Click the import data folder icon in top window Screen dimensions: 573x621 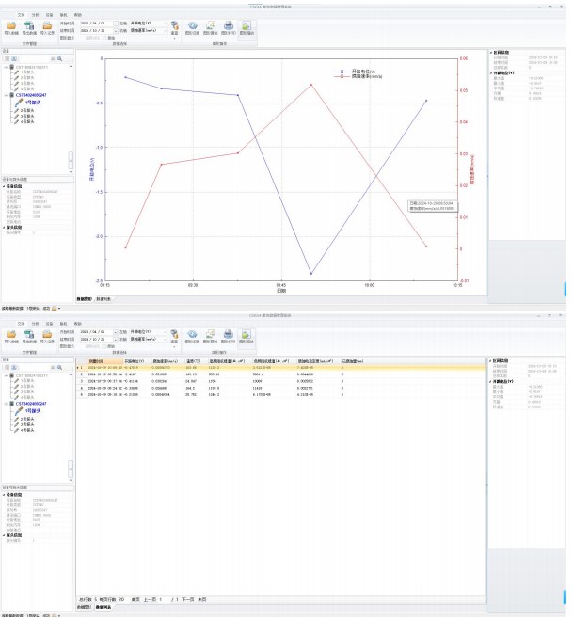(x=11, y=25)
